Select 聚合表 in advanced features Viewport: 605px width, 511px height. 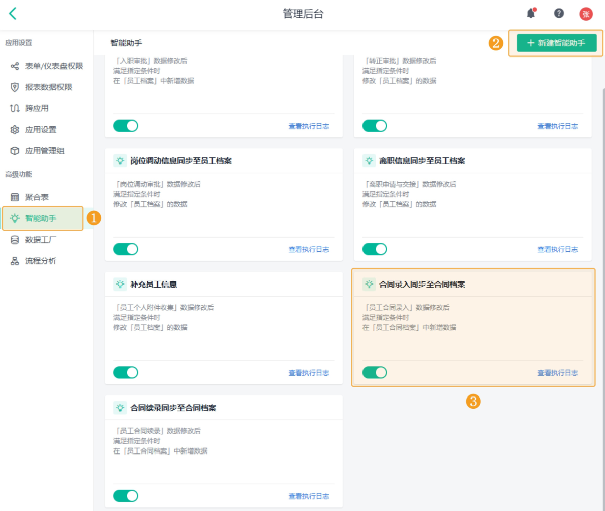[37, 197]
